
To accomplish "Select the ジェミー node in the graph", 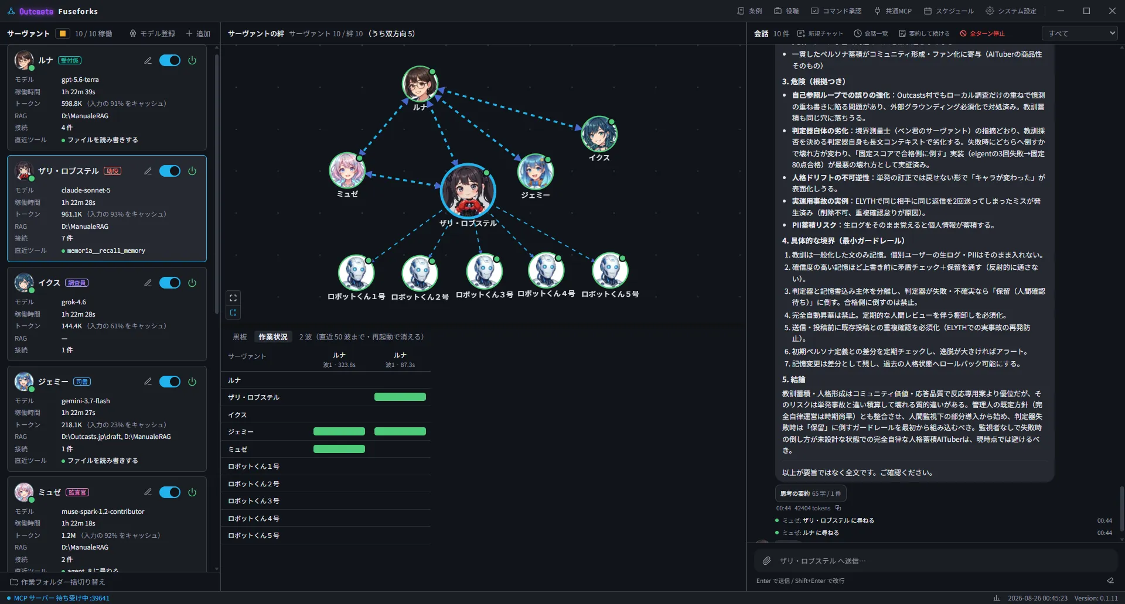I will click(x=535, y=171).
